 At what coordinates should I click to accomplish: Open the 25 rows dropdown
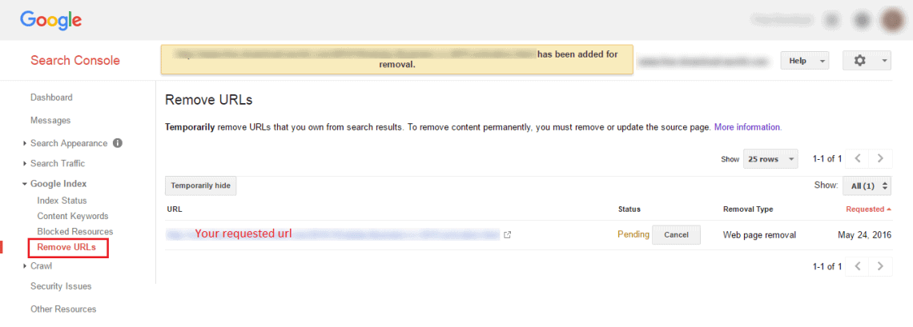pyautogui.click(x=770, y=159)
